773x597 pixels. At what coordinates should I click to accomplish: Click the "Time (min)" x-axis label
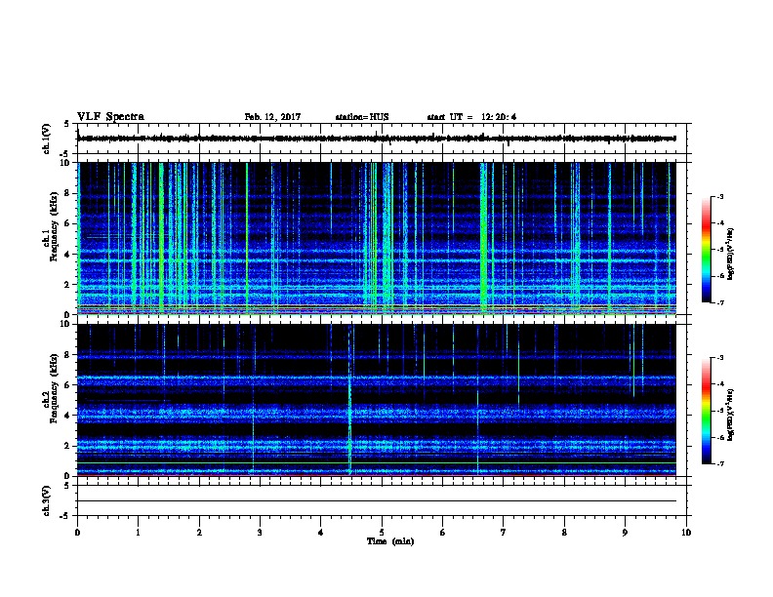tap(390, 541)
